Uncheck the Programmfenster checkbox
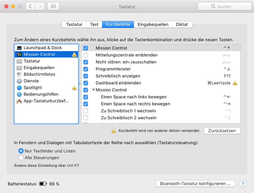254x193 pixels. (x=86, y=69)
